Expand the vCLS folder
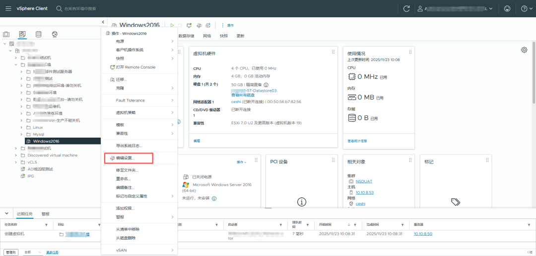The width and height of the screenshot is (536, 256). coord(16,162)
